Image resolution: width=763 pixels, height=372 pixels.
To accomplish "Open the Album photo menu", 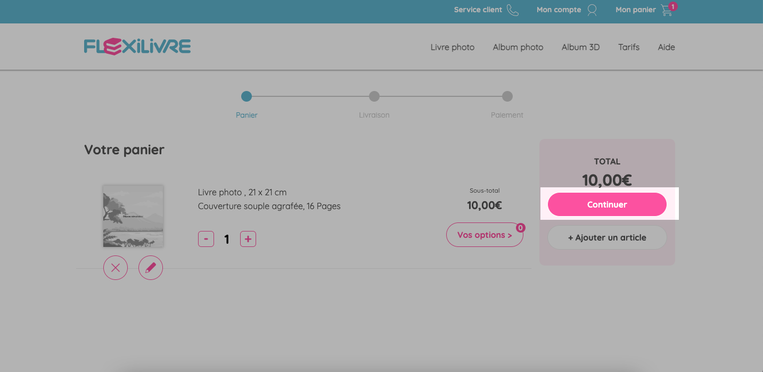I will 518,47.
